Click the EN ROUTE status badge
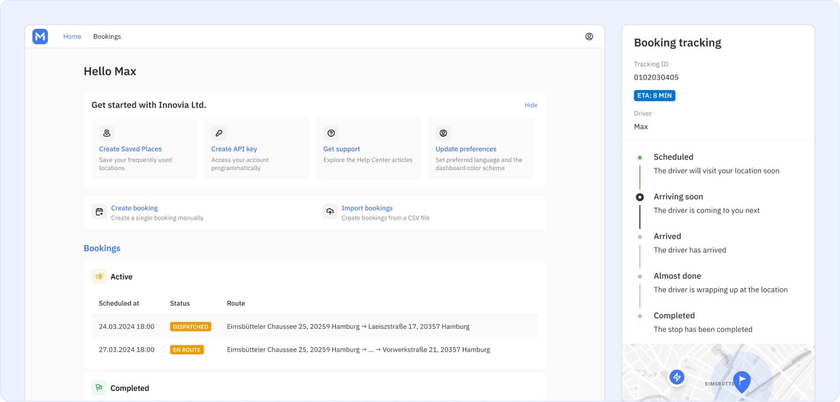Viewport: 840px width, 402px height. click(187, 350)
